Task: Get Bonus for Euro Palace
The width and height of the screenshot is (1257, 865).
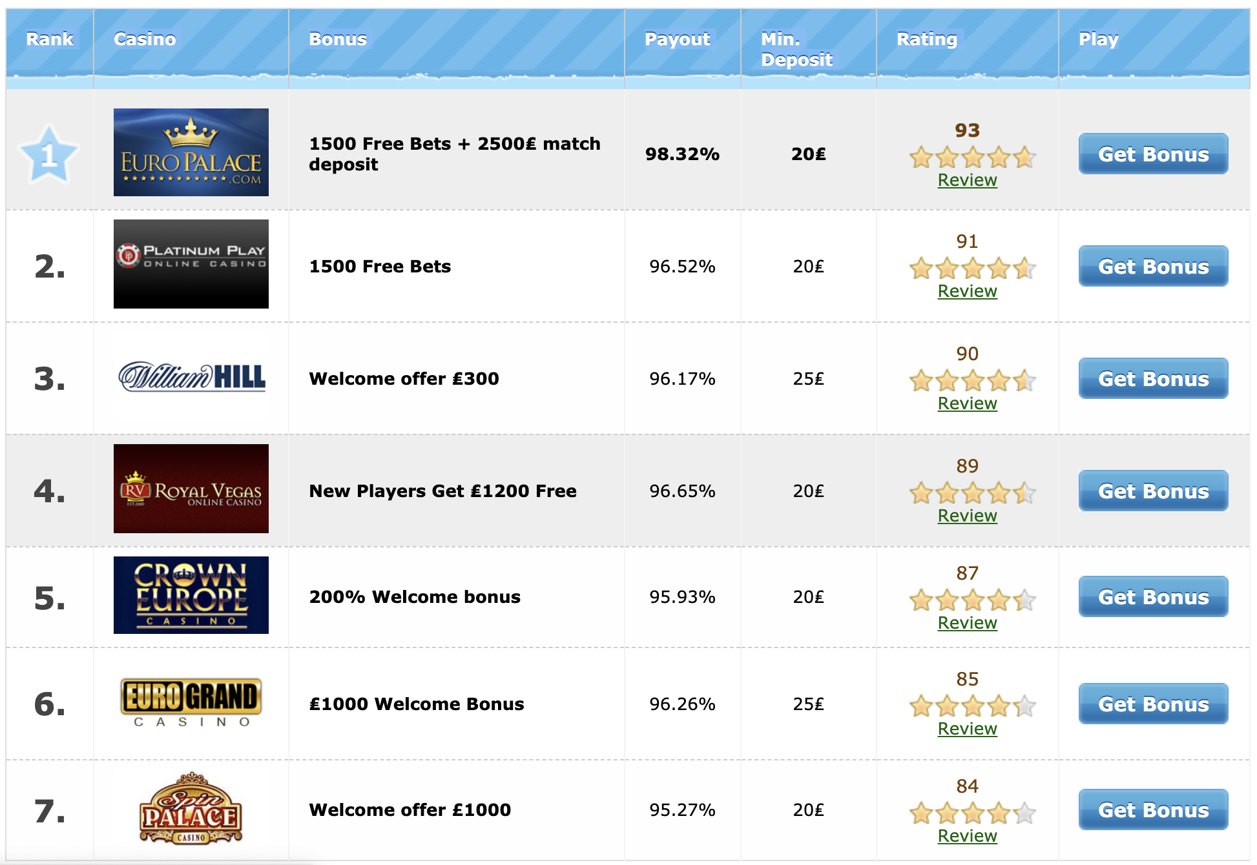Action: tap(1153, 154)
